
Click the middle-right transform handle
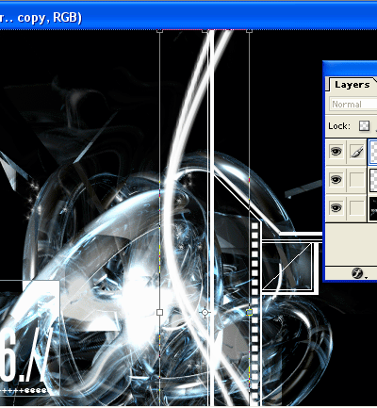(250, 312)
